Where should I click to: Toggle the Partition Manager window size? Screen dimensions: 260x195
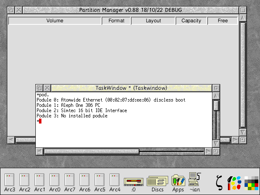click(x=243, y=10)
